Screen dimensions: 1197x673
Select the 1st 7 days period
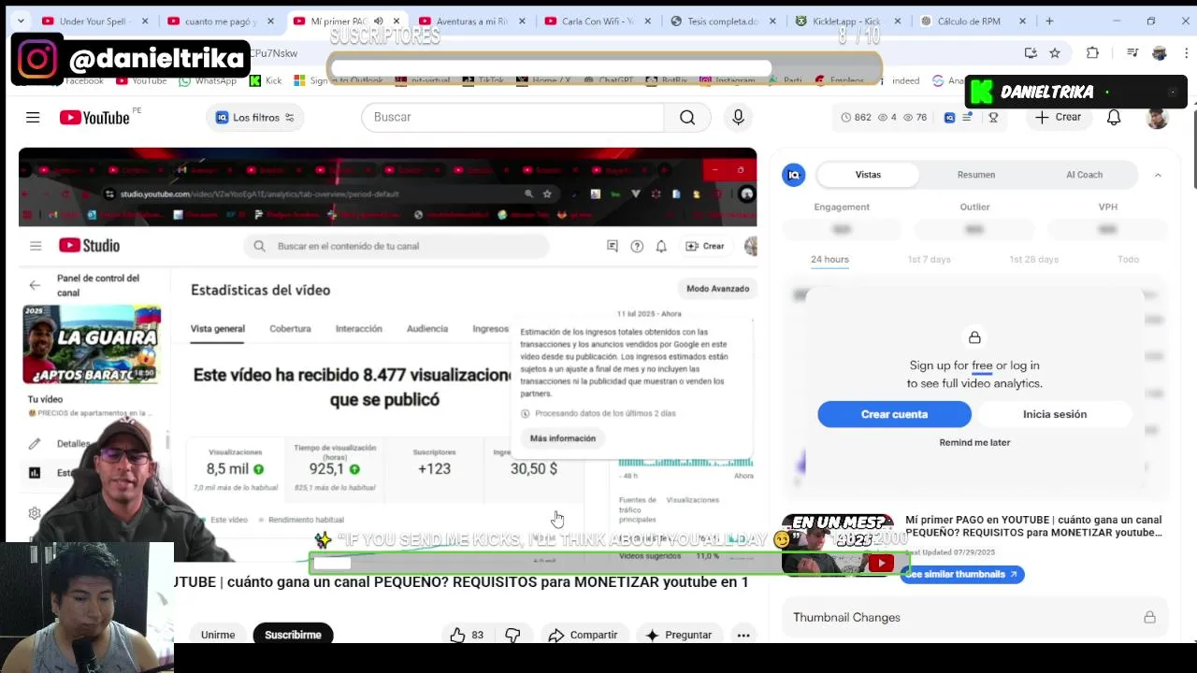pos(929,259)
